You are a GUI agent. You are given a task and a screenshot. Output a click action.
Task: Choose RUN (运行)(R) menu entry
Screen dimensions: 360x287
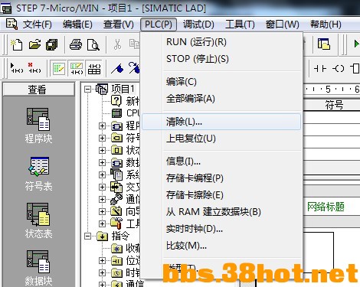point(196,42)
